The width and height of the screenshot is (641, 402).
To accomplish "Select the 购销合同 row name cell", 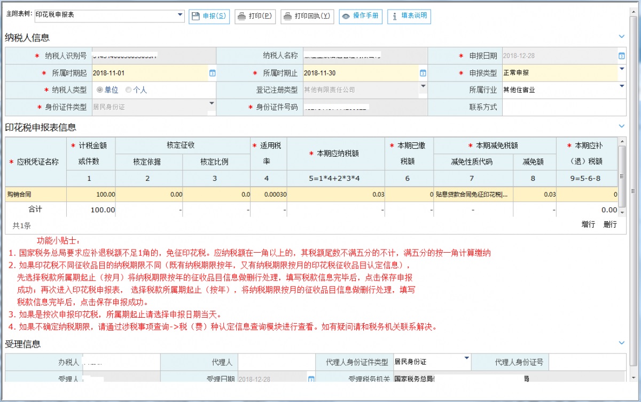I will pyautogui.click(x=36, y=195).
